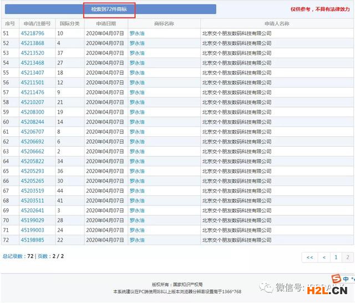Open trademark application number 45205822

[32, 161]
